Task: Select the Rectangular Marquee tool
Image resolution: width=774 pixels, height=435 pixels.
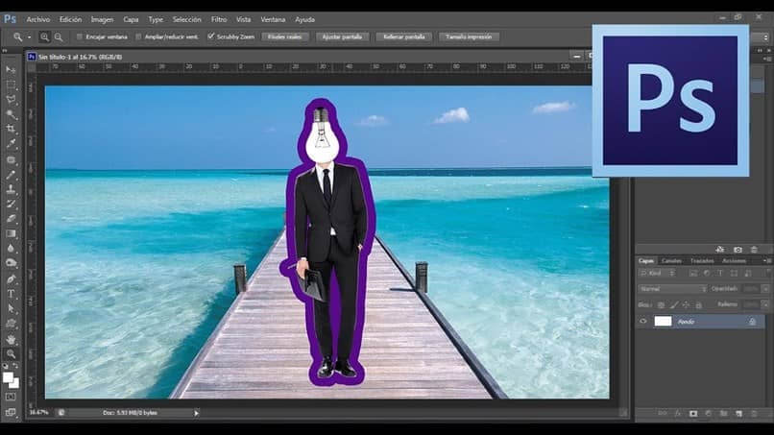Action: coord(11,85)
